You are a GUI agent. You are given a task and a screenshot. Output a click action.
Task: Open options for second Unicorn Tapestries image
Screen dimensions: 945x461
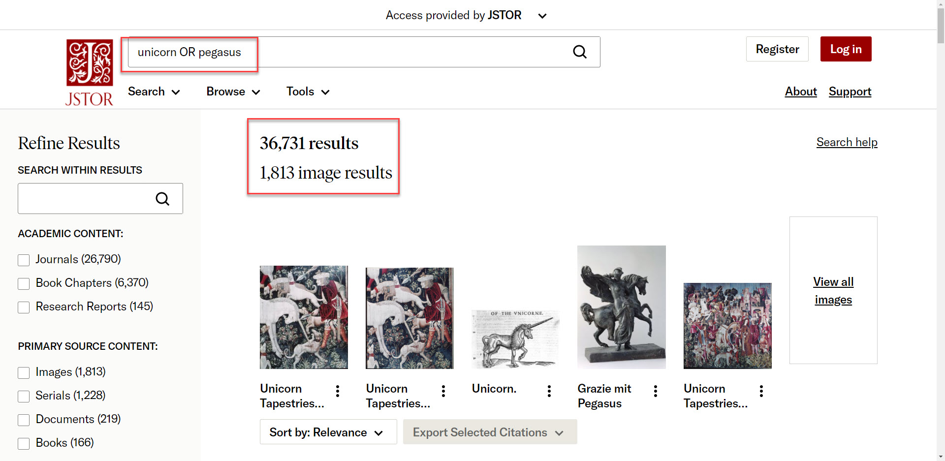pos(443,391)
